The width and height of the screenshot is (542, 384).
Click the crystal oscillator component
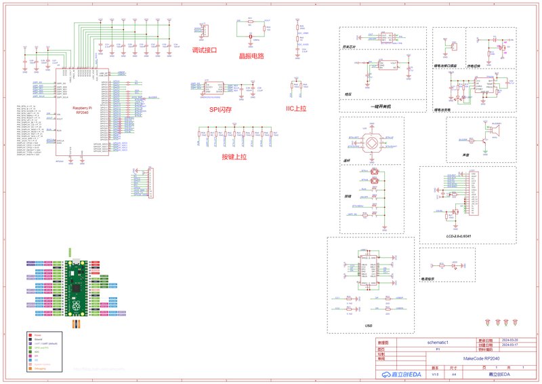(x=251, y=37)
